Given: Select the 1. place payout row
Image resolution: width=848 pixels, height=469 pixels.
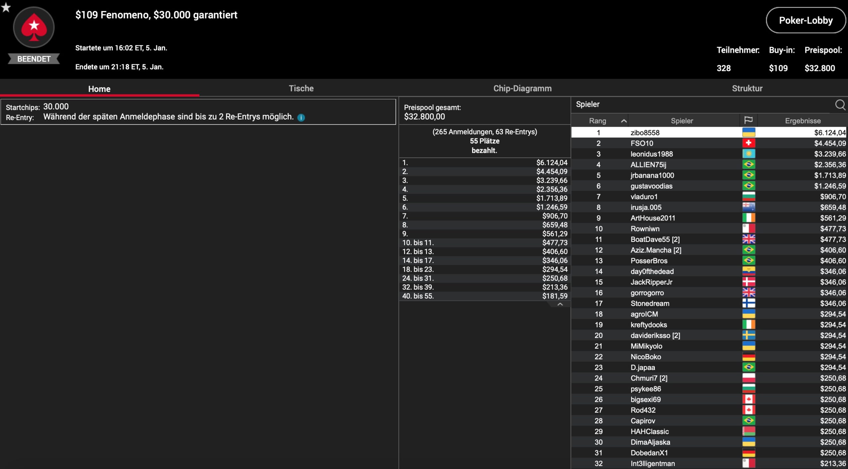Looking at the screenshot, I should click(x=484, y=163).
